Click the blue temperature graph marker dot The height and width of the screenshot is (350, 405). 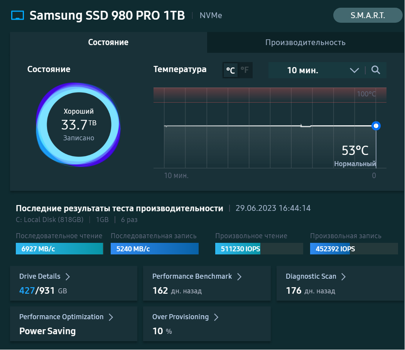[376, 126]
